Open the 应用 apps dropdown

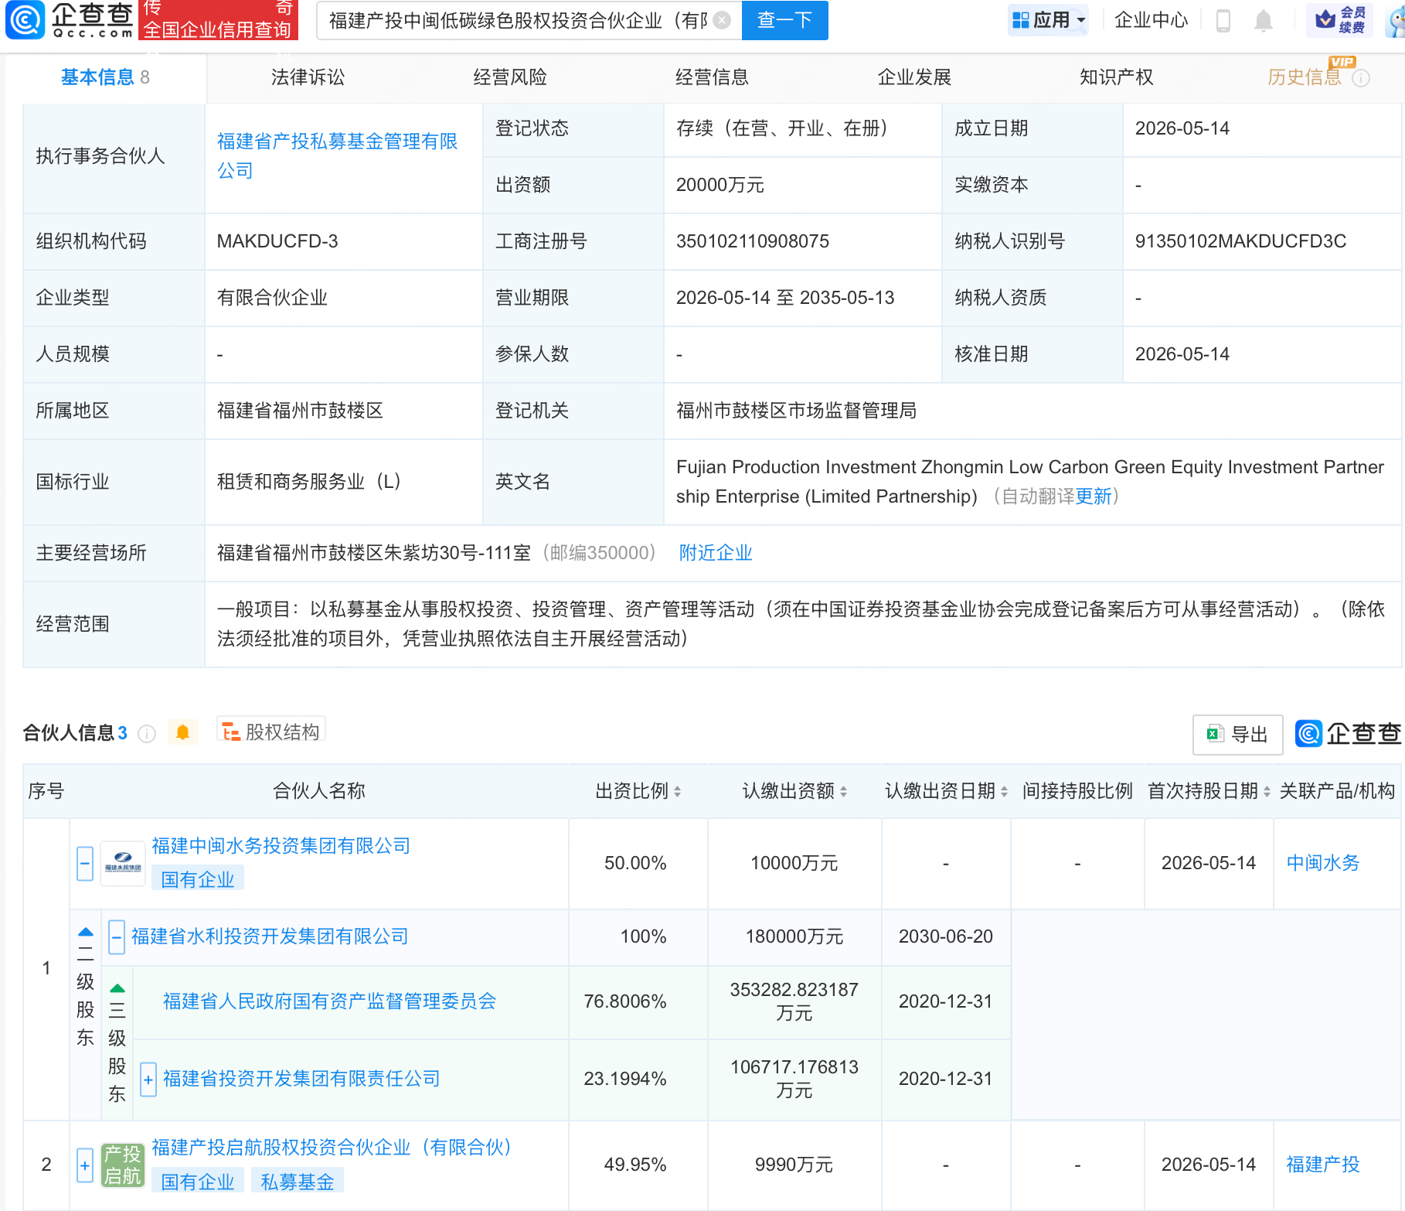click(x=1049, y=20)
